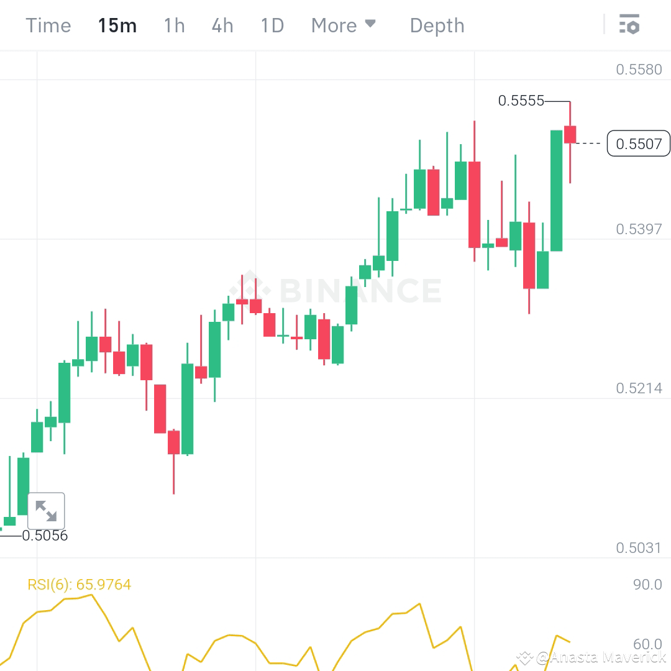Open the chart indicator settings icon

630,25
